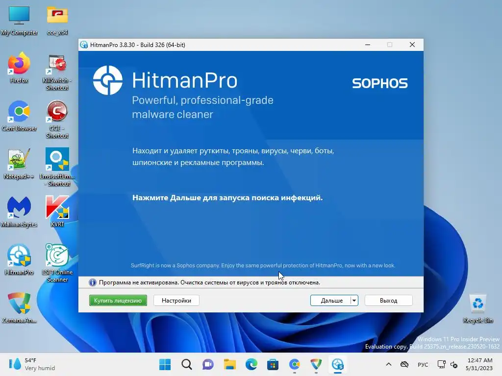Click the muted volume tray icon
The height and width of the screenshot is (376, 502).
453,364
